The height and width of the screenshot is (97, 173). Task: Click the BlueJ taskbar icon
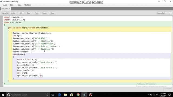click(84, 95)
